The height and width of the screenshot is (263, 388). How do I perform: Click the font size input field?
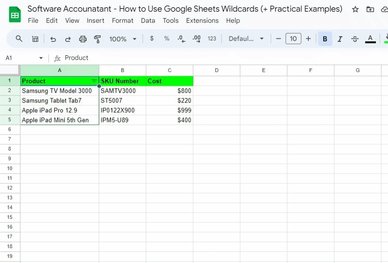click(x=293, y=39)
